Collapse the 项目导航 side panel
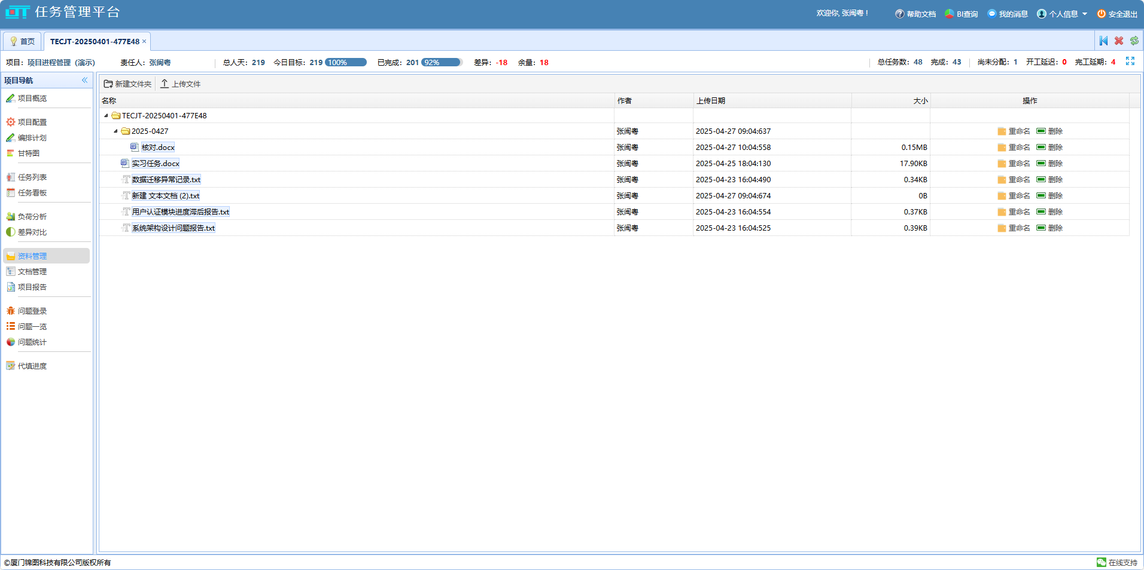Screen dimensions: 1144x570 (84, 80)
